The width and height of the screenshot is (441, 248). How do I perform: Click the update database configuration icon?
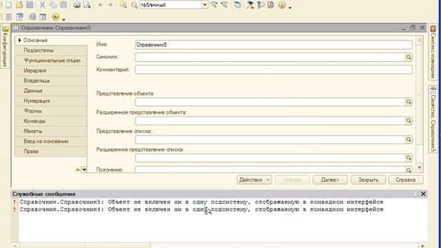click(20, 17)
